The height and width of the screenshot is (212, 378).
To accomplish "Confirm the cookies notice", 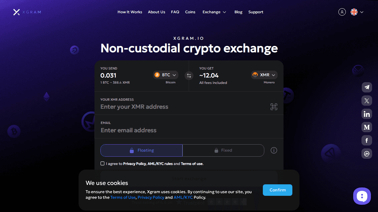I will click(x=277, y=190).
